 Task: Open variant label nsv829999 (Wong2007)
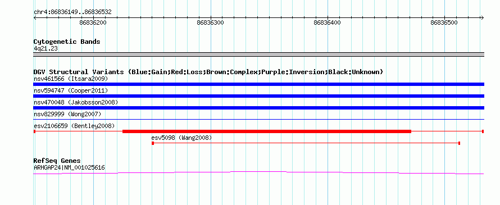click(x=67, y=114)
